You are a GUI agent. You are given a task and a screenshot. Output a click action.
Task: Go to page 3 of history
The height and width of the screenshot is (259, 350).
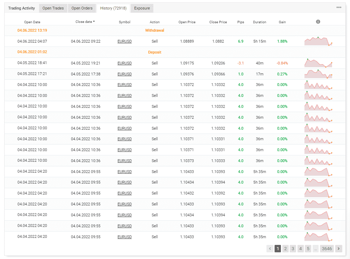(293, 248)
